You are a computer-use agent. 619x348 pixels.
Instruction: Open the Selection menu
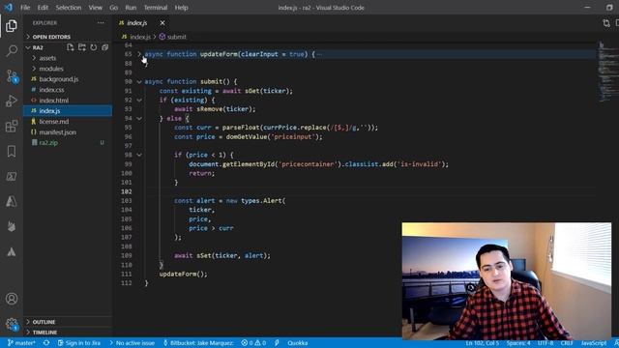coord(69,8)
